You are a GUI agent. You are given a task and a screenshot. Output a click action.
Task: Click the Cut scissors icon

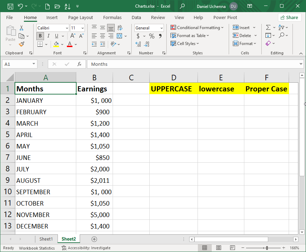click(21, 28)
